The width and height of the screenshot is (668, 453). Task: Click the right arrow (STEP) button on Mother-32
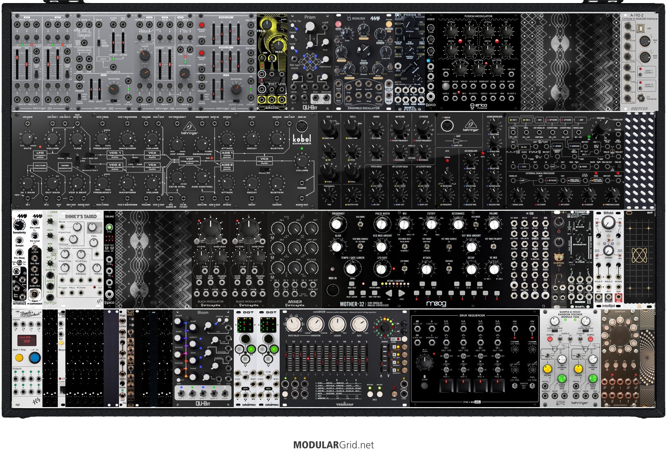(x=401, y=293)
